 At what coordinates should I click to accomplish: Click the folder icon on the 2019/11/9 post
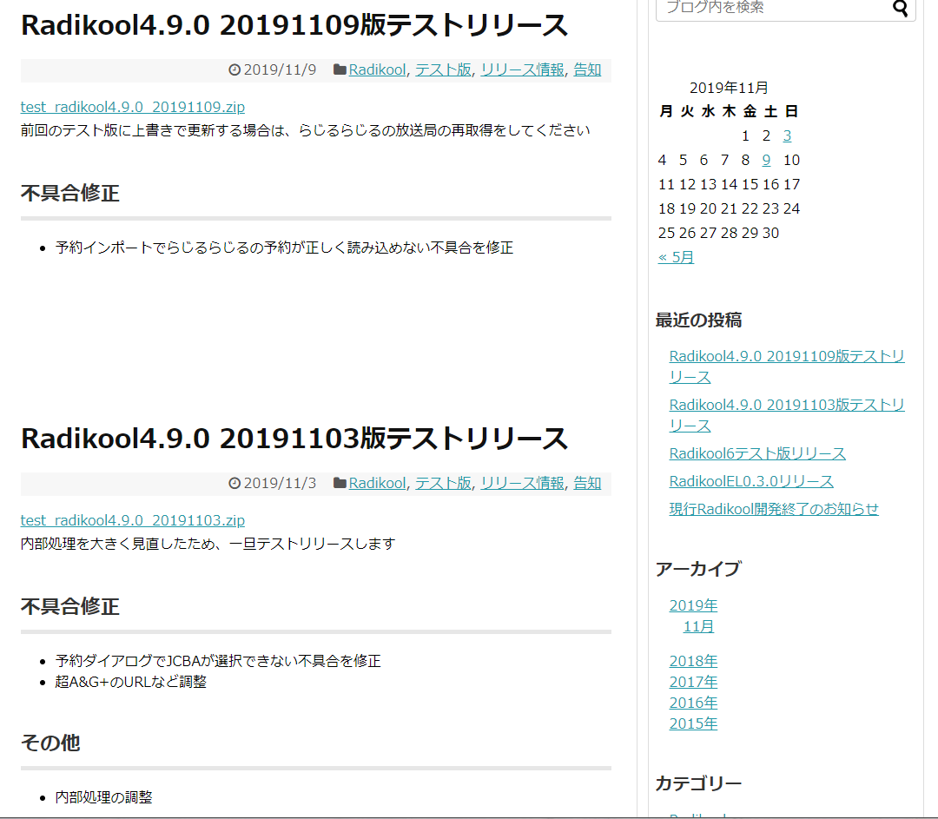click(x=340, y=69)
